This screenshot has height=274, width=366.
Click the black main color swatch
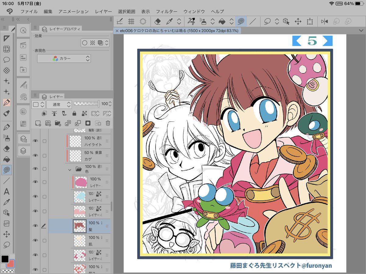point(5,259)
